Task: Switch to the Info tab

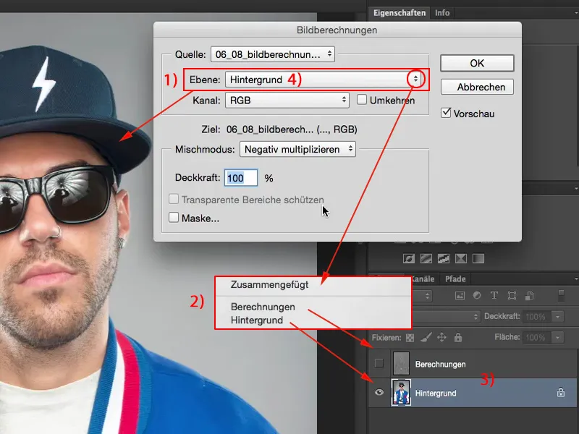Action: tap(442, 13)
